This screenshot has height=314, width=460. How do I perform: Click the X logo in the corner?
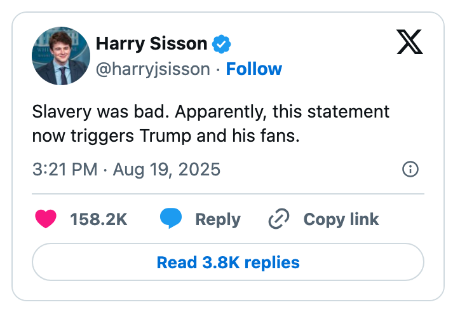[410, 42]
